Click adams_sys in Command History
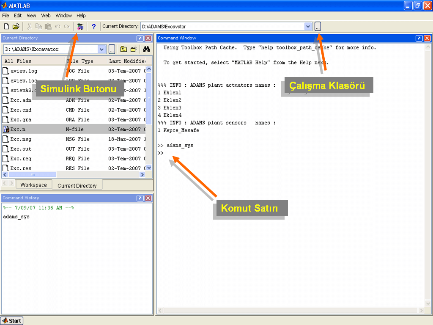Image resolution: width=433 pixels, height=325 pixels. (16, 217)
